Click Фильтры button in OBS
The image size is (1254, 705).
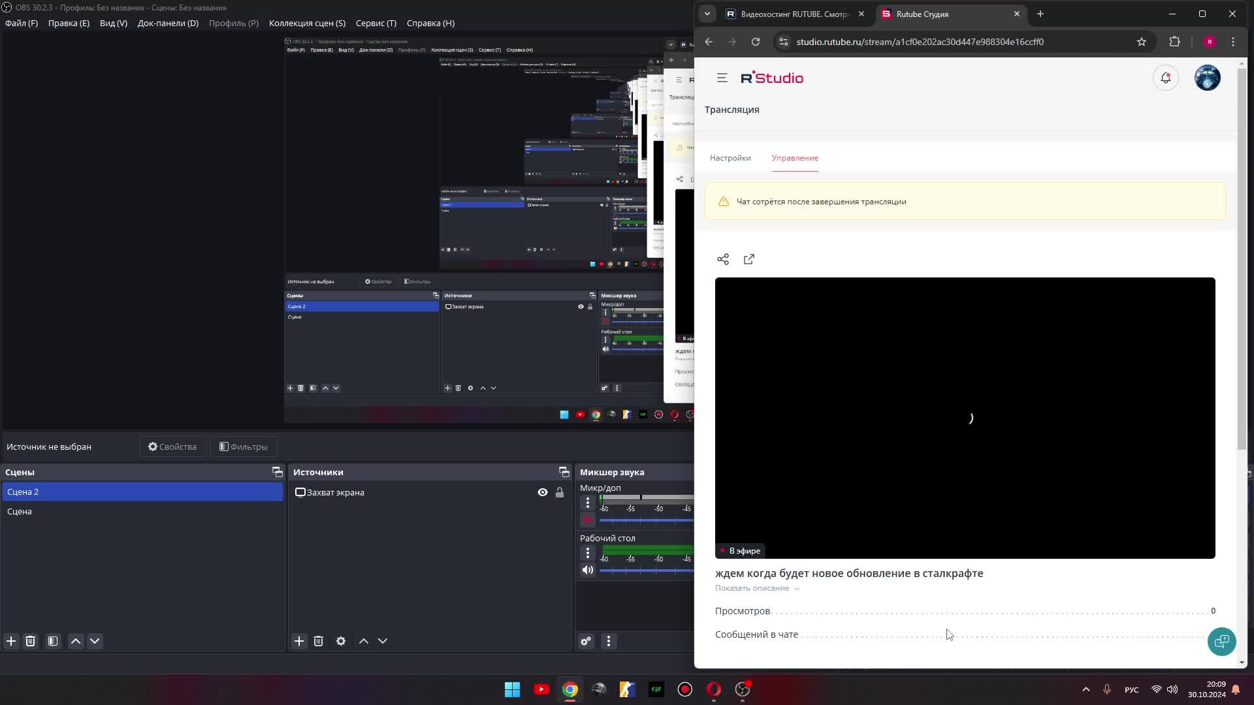[x=244, y=446]
